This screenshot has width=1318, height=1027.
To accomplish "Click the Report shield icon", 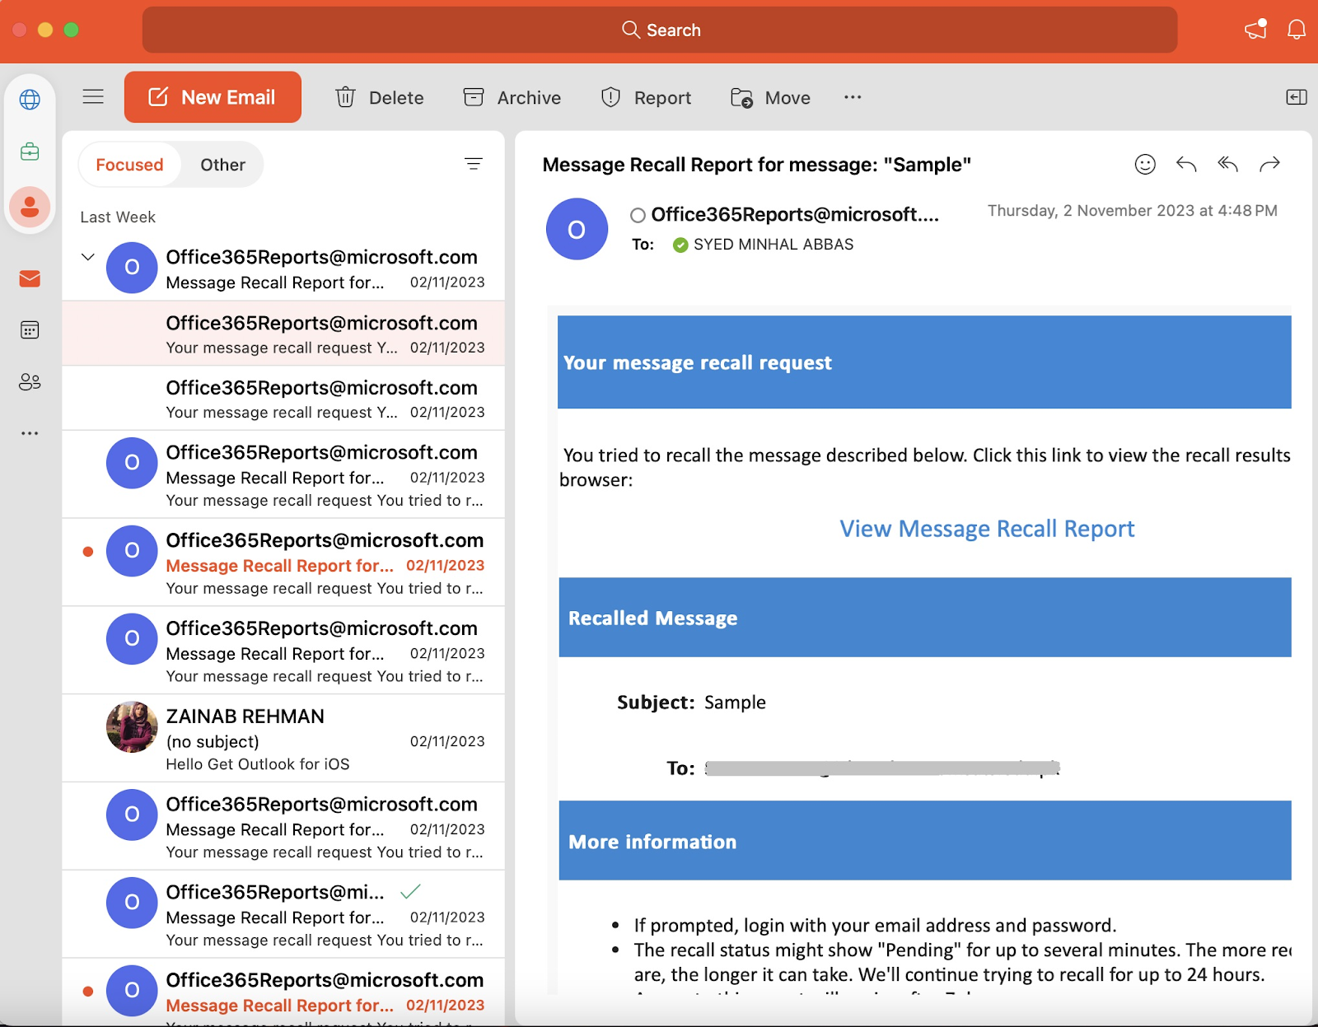I will click(610, 97).
